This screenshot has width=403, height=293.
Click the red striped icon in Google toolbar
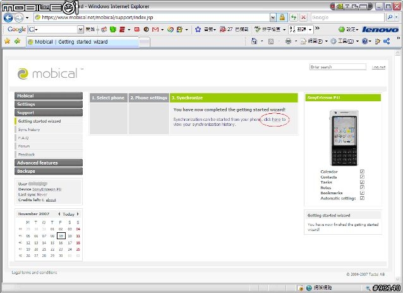pos(123,29)
